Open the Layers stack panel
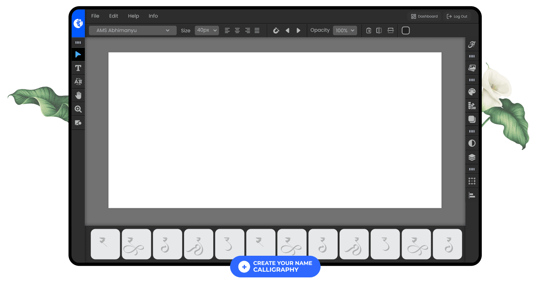 472,157
